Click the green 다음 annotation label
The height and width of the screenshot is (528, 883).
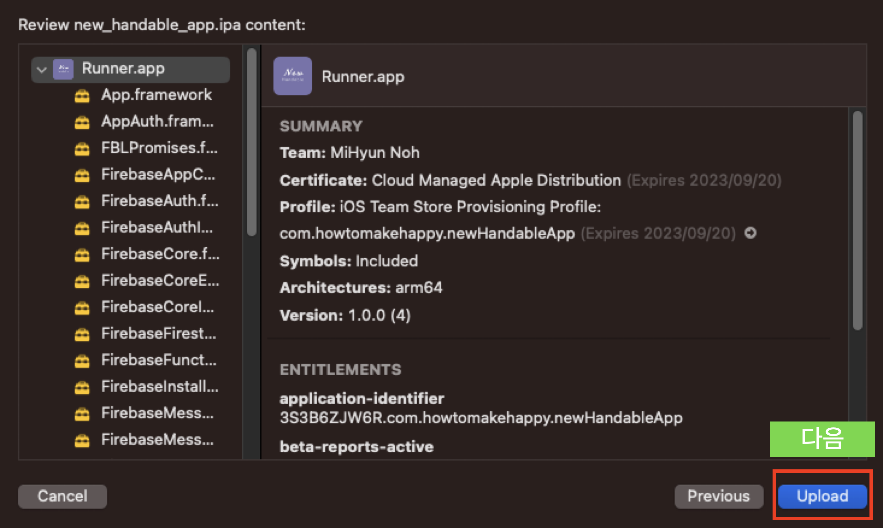tap(822, 439)
